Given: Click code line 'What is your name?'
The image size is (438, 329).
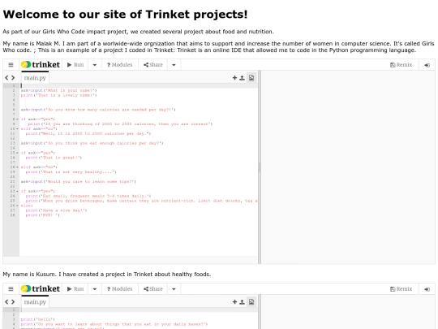Looking at the screenshot, I should 58,90.
